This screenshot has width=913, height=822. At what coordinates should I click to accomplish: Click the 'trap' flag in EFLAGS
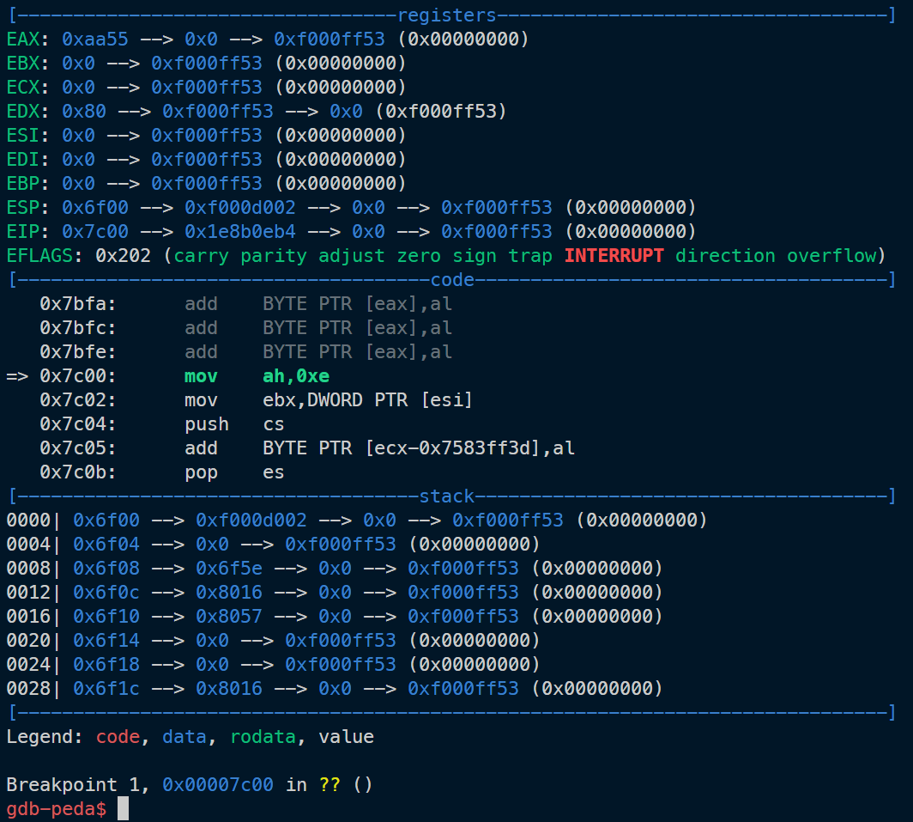(x=530, y=255)
